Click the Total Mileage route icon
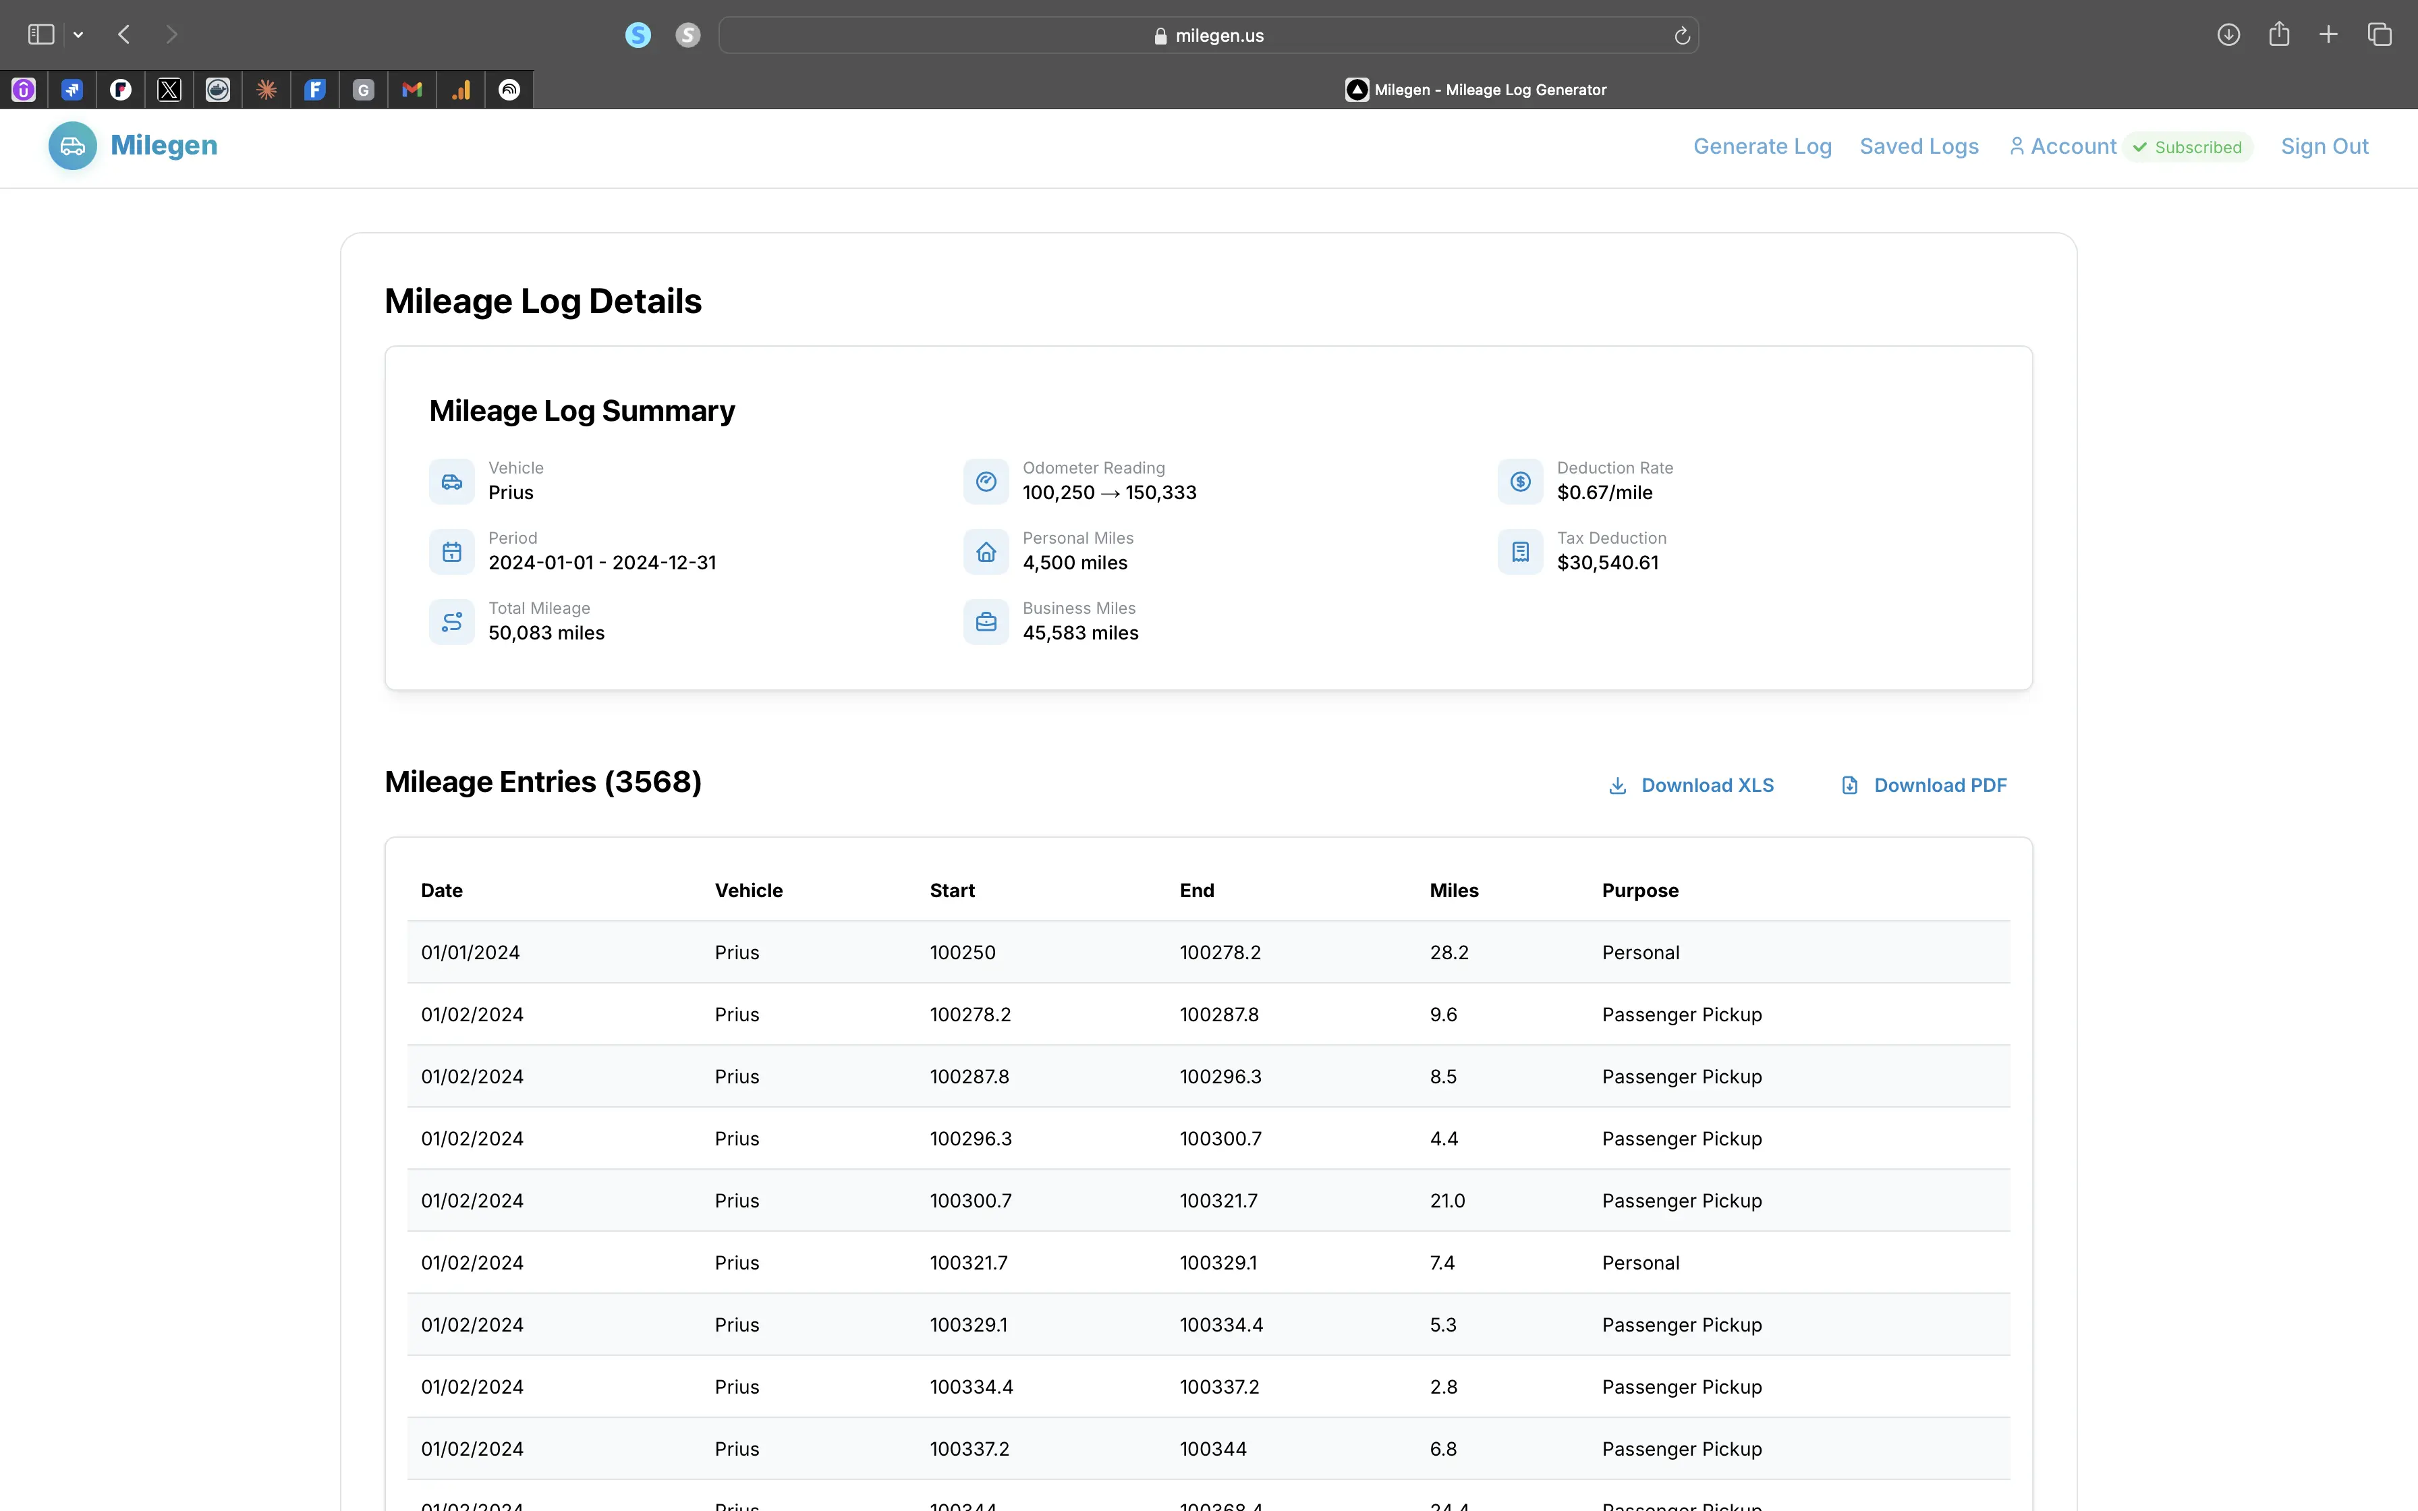This screenshot has width=2418, height=1511. 451,621
